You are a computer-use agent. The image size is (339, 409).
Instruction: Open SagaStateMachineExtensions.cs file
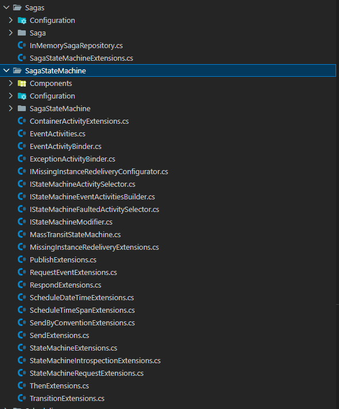coord(81,58)
